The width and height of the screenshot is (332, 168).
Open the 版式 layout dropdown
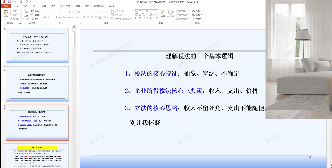(x=36, y=11)
